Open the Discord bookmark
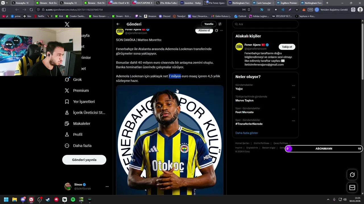Viewport: 364px width, 204px height. click(165, 16)
